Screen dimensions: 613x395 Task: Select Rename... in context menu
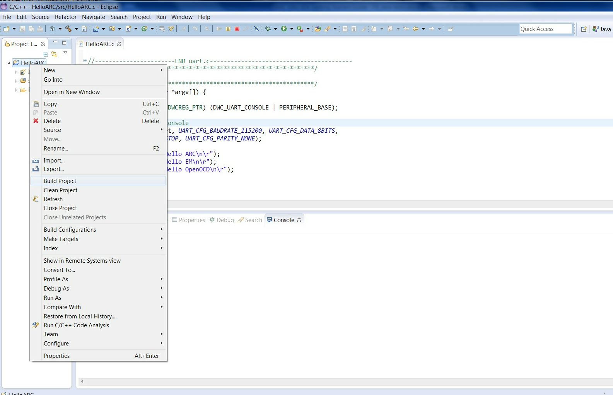98,148
